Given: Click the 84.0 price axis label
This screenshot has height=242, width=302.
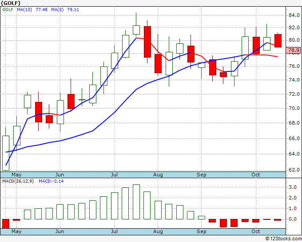Looking at the screenshot, I should (x=294, y=15).
